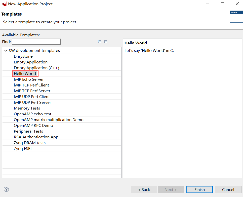The image size is (243, 197).
Task: Open the help question mark icon
Action: pos(6,189)
